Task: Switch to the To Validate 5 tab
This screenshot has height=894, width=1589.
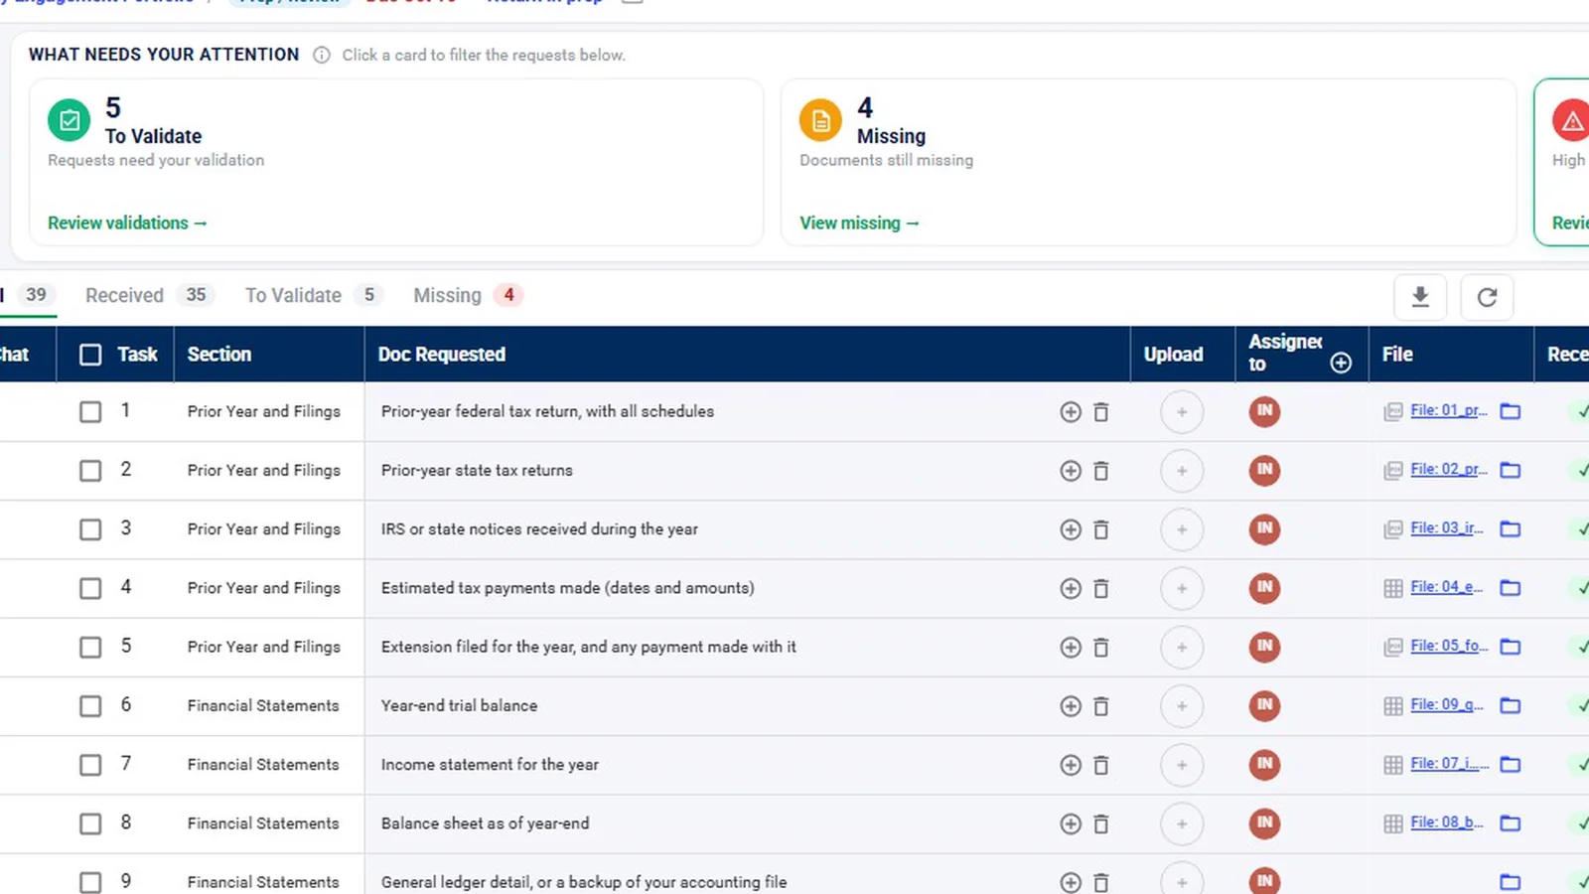Action: pyautogui.click(x=314, y=295)
